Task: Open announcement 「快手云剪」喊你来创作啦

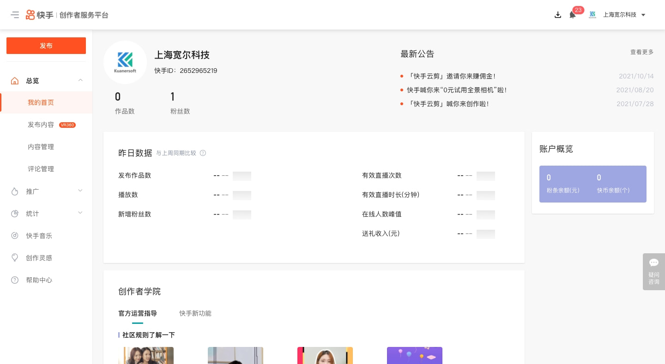Action: [448, 104]
